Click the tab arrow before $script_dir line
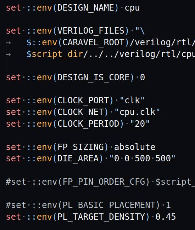The width and height of the screenshot is (195, 230). coord(8,54)
